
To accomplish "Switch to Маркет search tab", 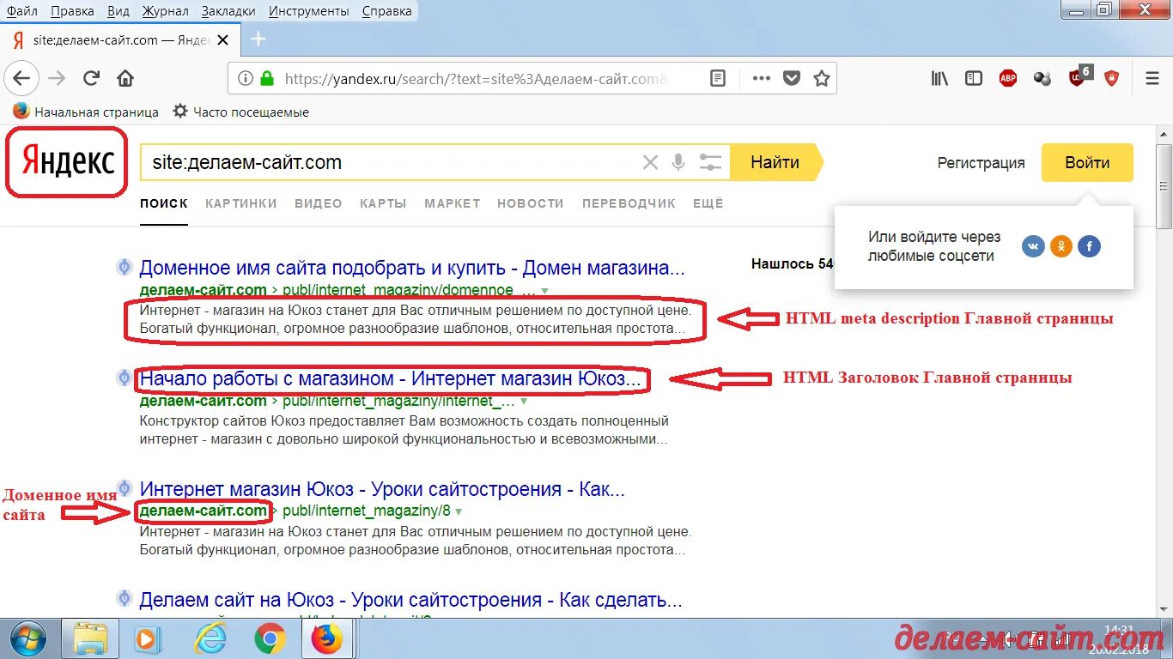I will [453, 203].
